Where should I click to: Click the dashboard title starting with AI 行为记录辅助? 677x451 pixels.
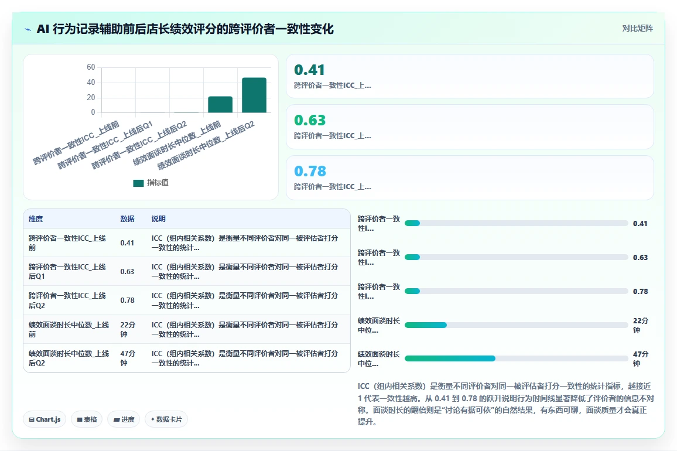click(185, 29)
